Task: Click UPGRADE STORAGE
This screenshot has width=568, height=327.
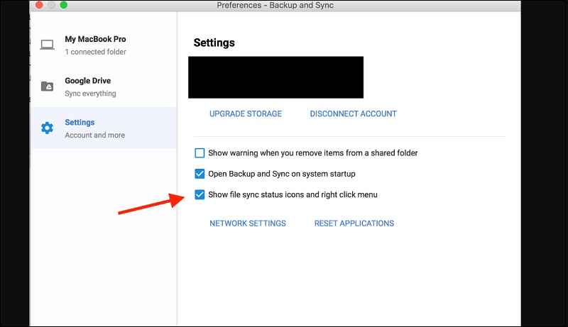Action: pos(246,113)
